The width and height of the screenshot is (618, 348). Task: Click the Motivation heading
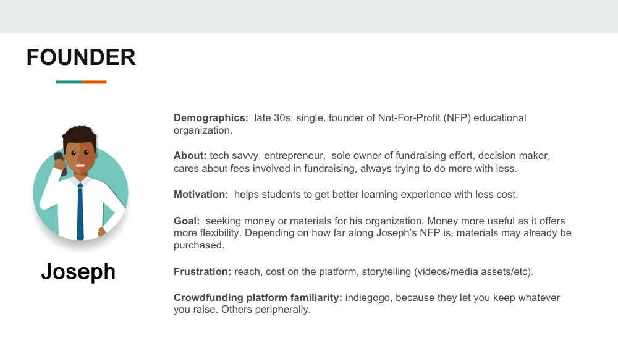click(x=201, y=194)
